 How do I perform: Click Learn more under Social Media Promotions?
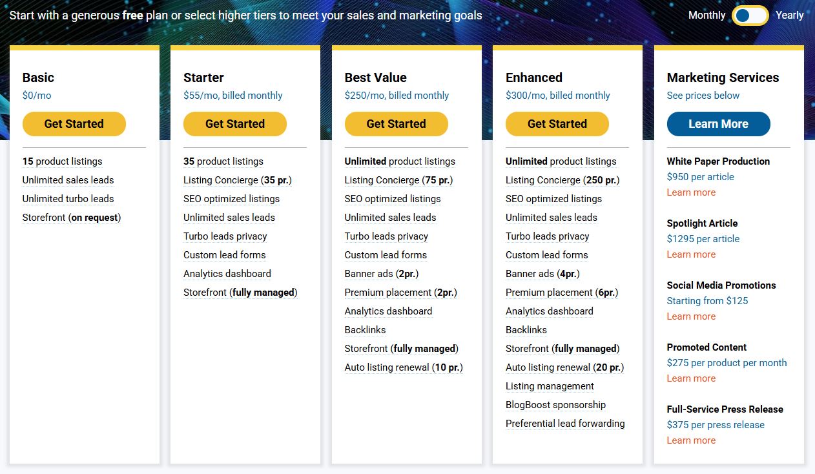point(691,316)
